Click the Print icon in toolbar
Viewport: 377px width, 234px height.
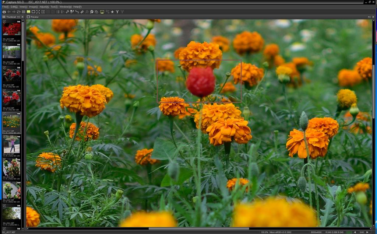[x=4, y=12]
